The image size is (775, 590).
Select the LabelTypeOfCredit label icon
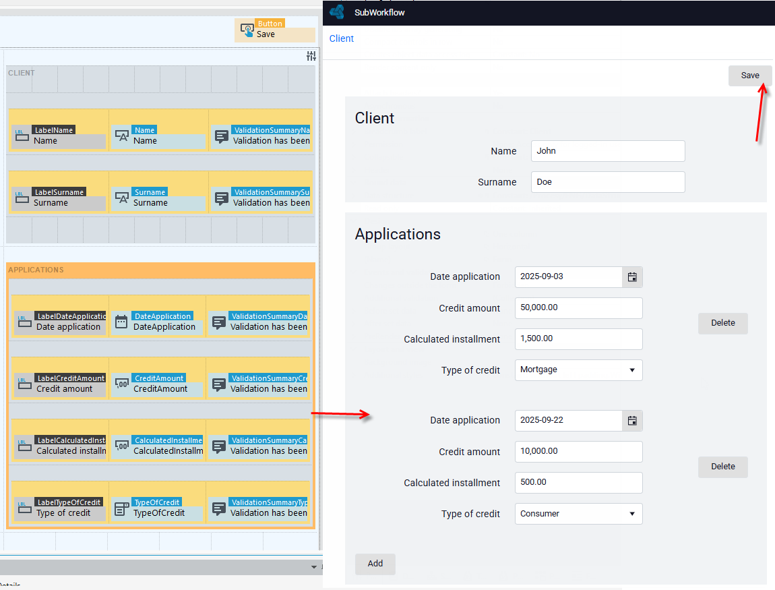coord(25,508)
